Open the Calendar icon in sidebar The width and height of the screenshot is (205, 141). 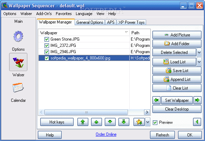click(18, 87)
